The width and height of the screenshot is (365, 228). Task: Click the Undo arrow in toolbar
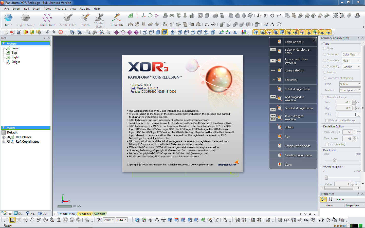[x=47, y=32]
